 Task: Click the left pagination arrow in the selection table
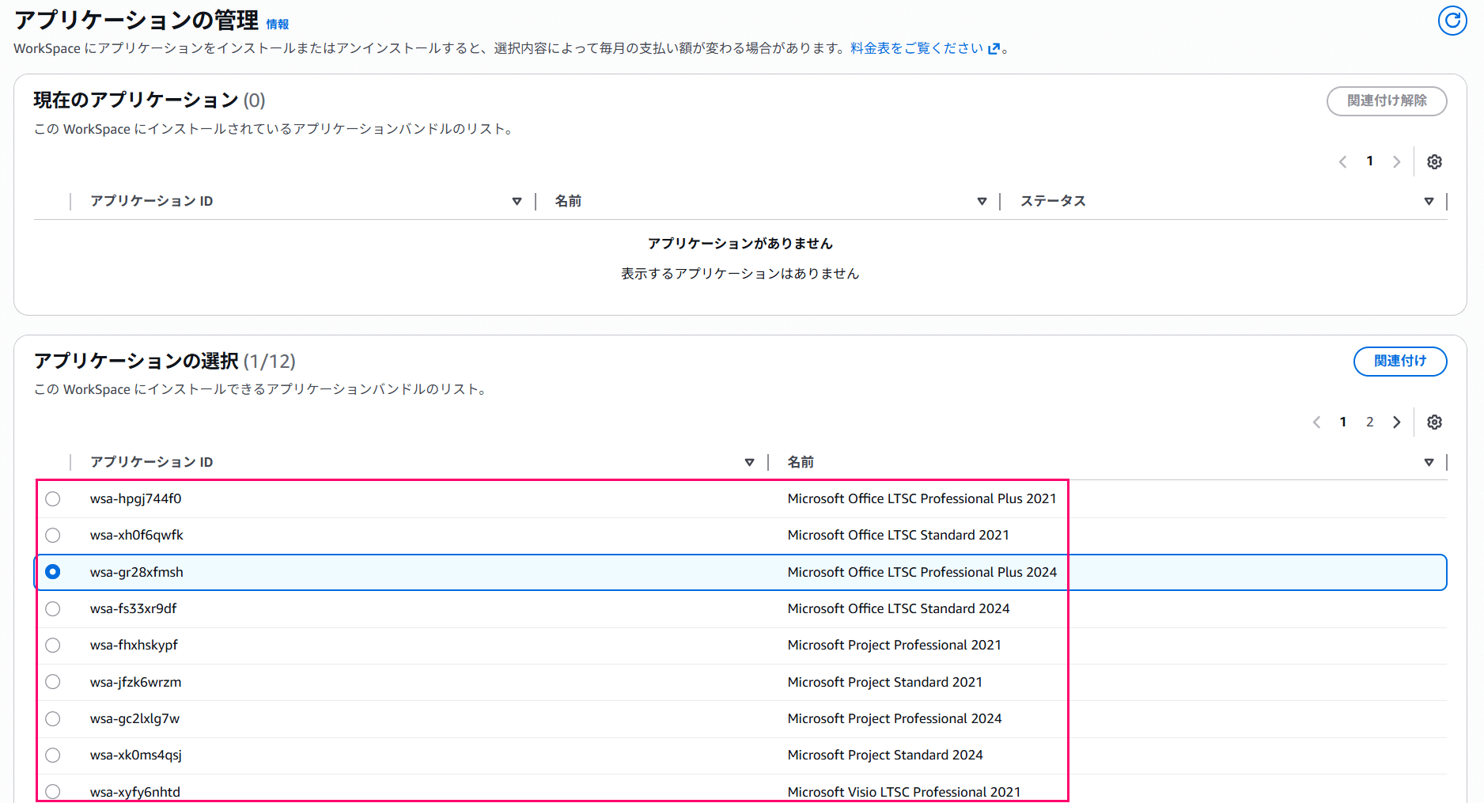[x=1316, y=422]
